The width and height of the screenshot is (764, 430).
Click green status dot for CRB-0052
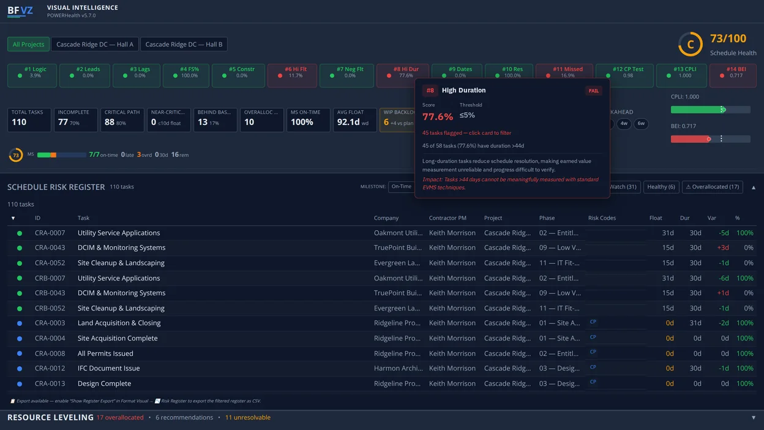(20, 309)
